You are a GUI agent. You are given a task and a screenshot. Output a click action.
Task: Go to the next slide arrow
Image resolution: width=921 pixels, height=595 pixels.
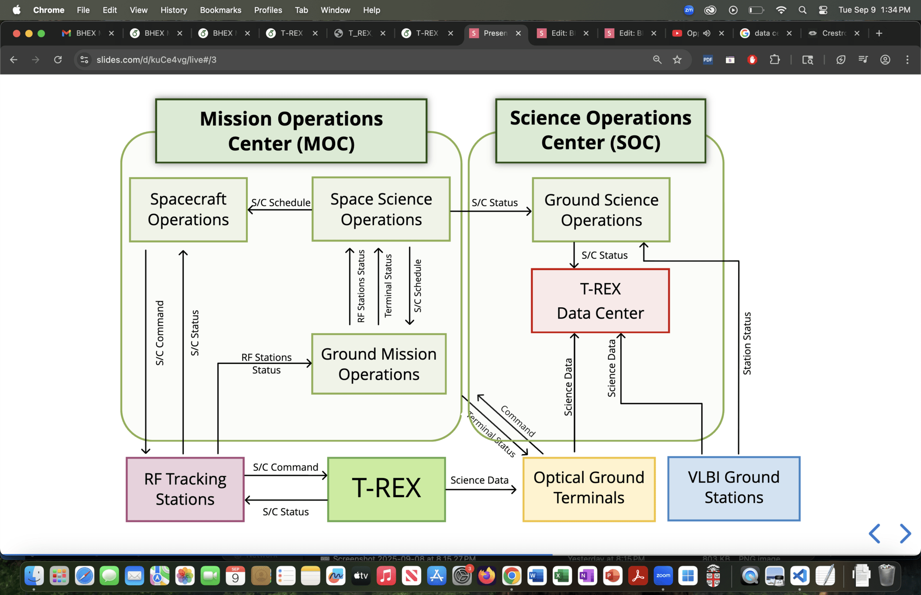(x=905, y=534)
